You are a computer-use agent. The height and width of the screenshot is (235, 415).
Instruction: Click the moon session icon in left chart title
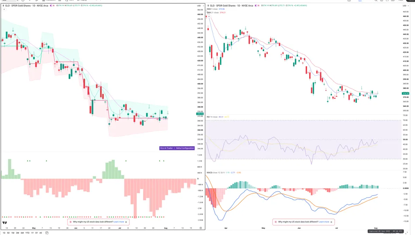(51, 6)
